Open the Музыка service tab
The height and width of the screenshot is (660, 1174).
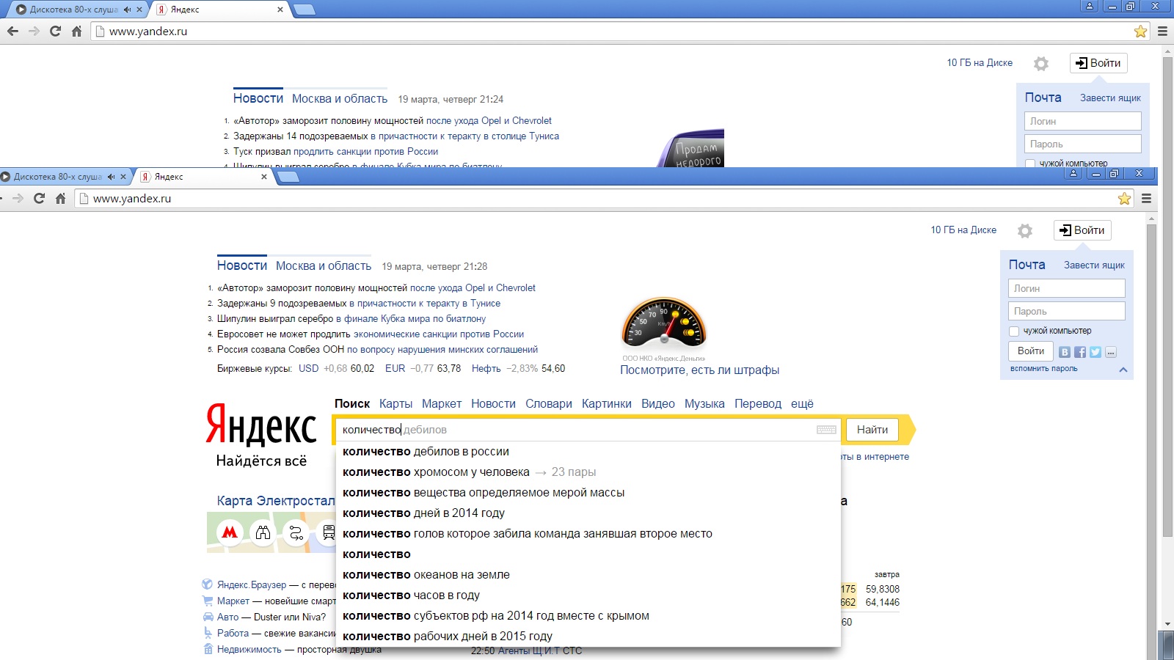tap(704, 403)
